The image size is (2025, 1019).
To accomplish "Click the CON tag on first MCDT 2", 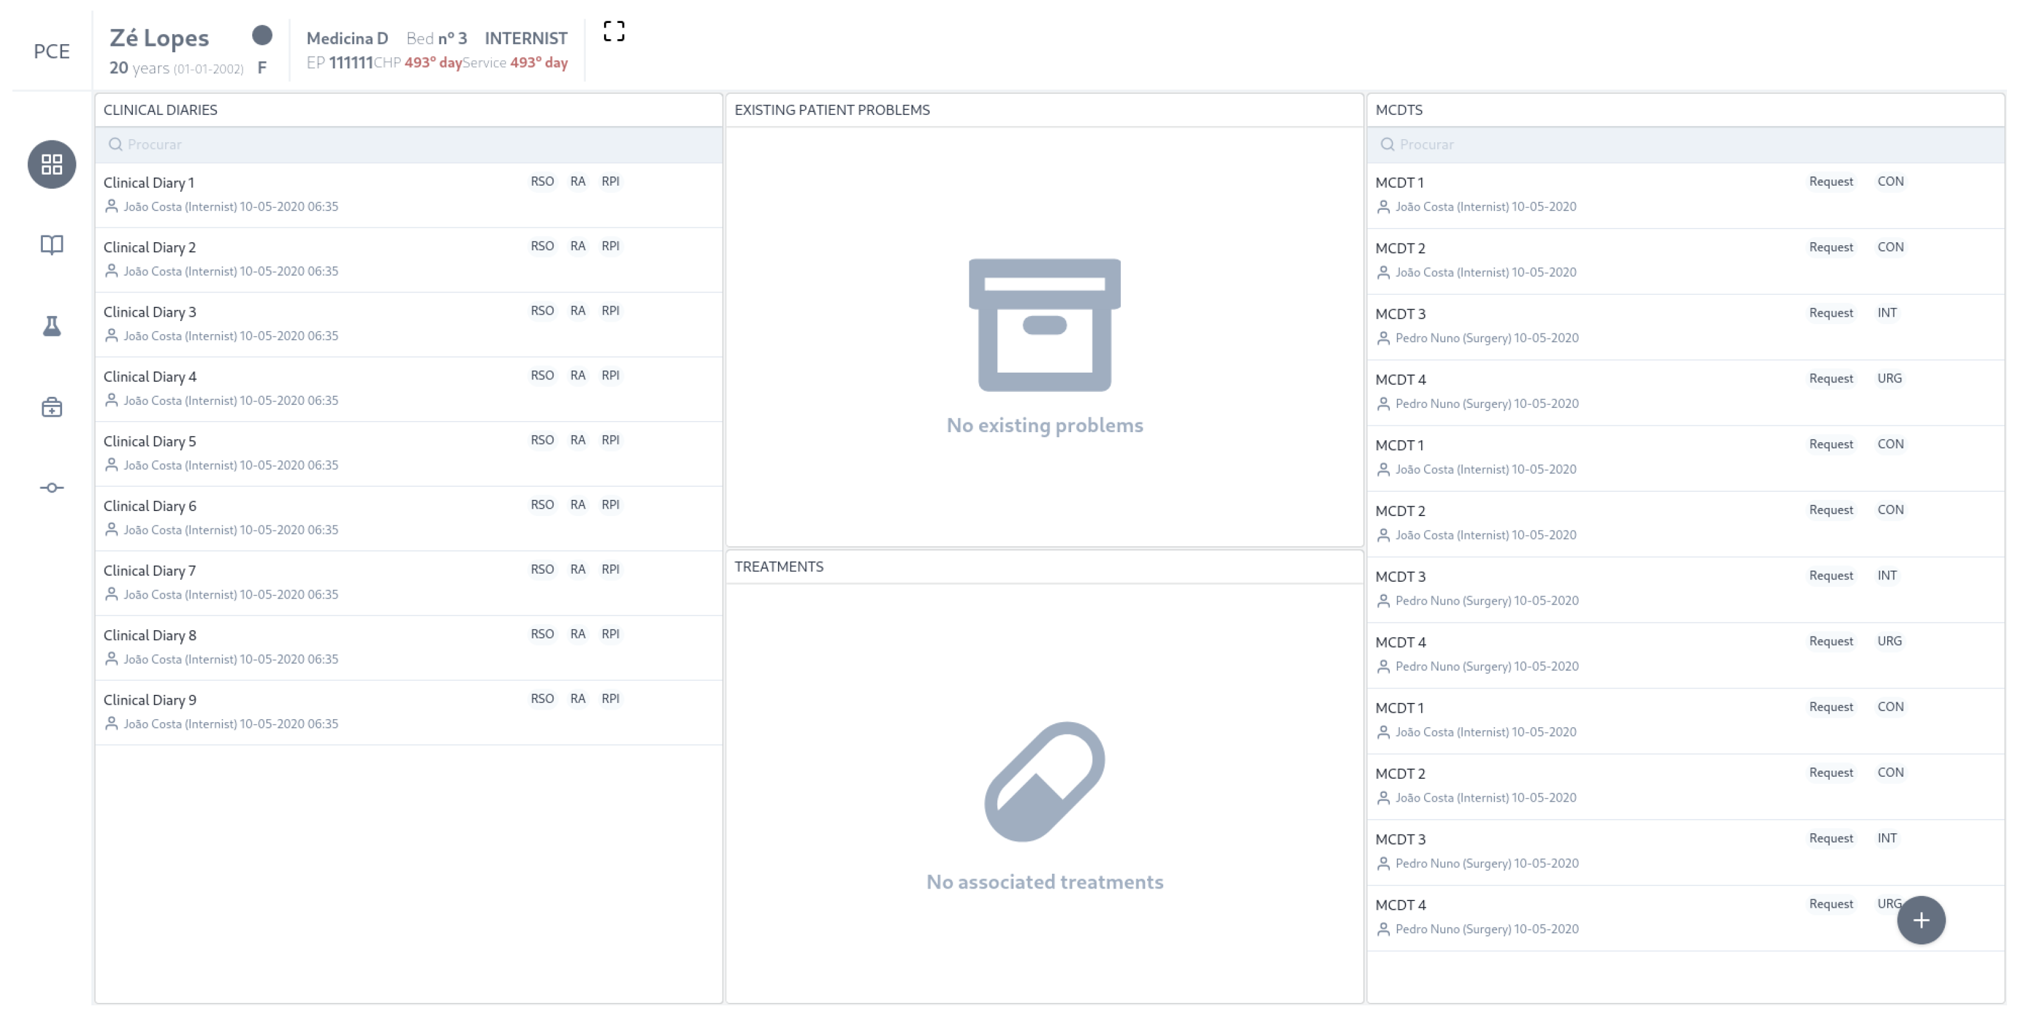I will pyautogui.click(x=1891, y=248).
